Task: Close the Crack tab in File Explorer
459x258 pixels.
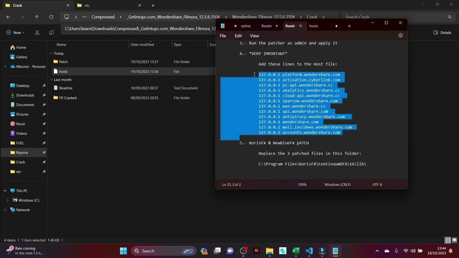Action: coord(68,5)
